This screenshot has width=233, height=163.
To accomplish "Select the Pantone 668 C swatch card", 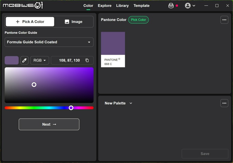I will pyautogui.click(x=113, y=50).
